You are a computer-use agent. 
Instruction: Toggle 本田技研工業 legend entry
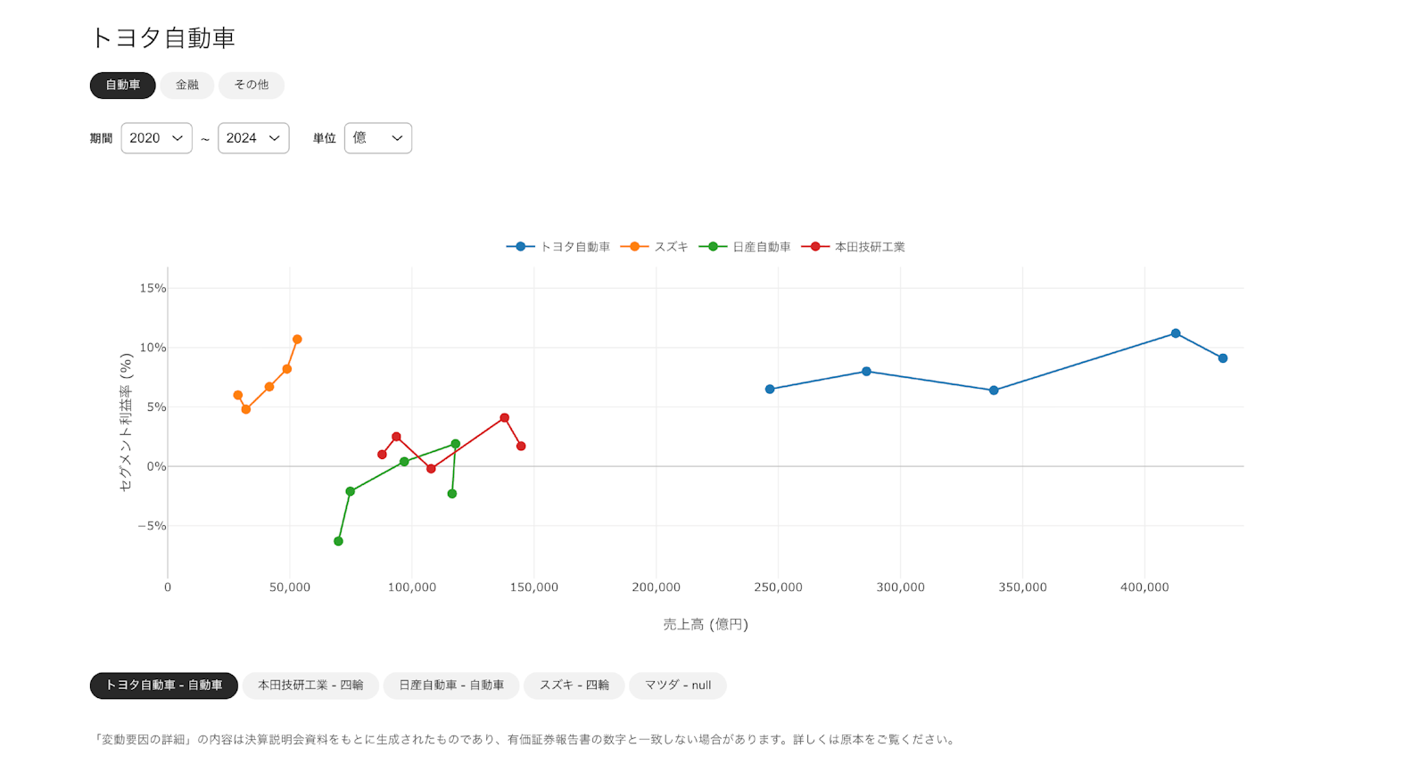(x=854, y=247)
